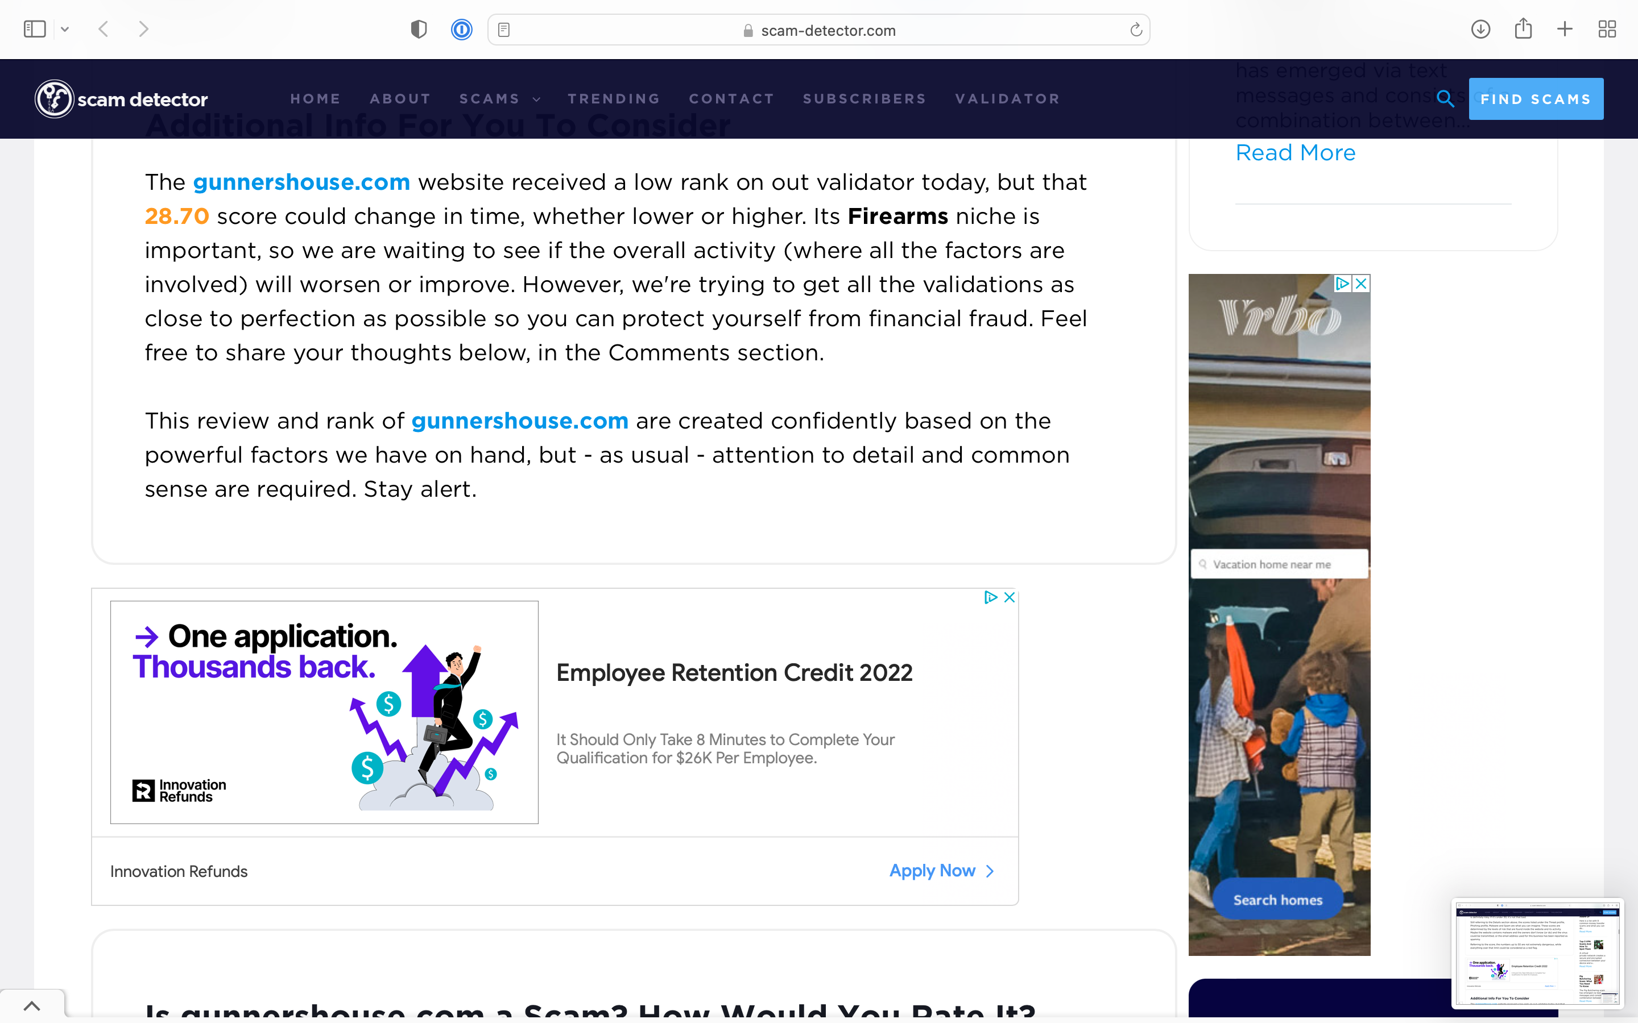Open a new tab with plus icon
This screenshot has height=1023, width=1638.
pos(1565,29)
